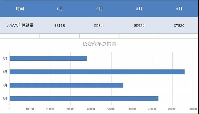Select the 4月 column header cell
The image size is (199, 114).
[179, 9]
